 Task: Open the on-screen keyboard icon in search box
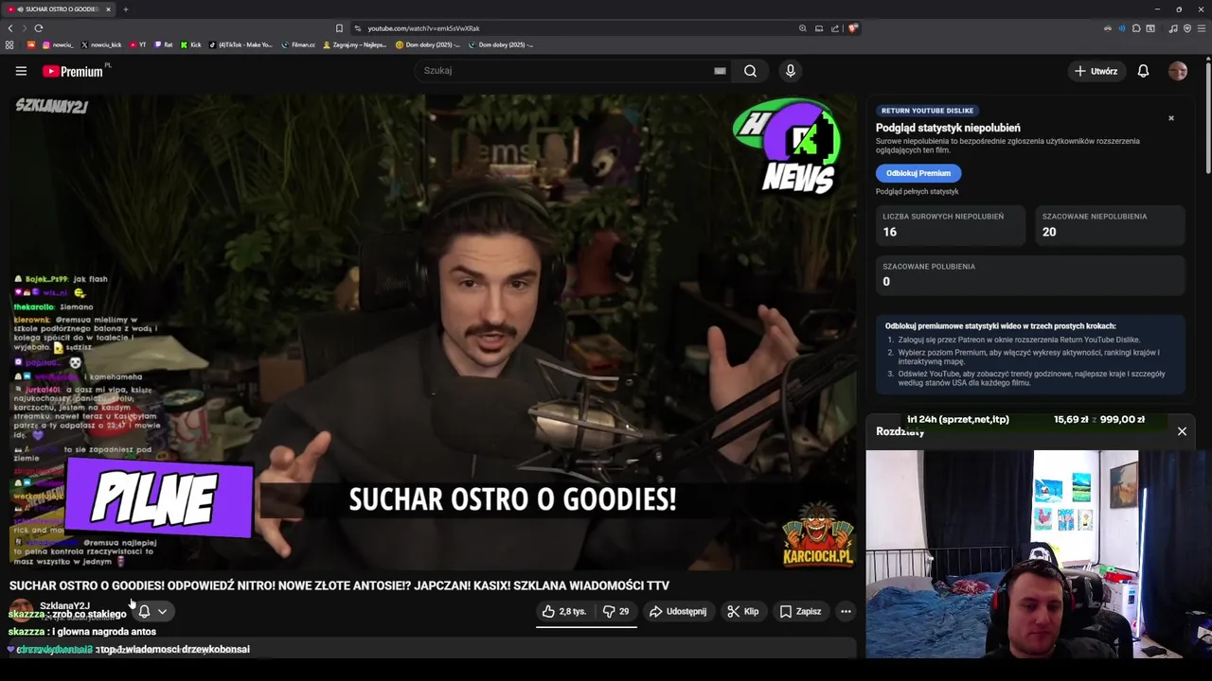[720, 71]
